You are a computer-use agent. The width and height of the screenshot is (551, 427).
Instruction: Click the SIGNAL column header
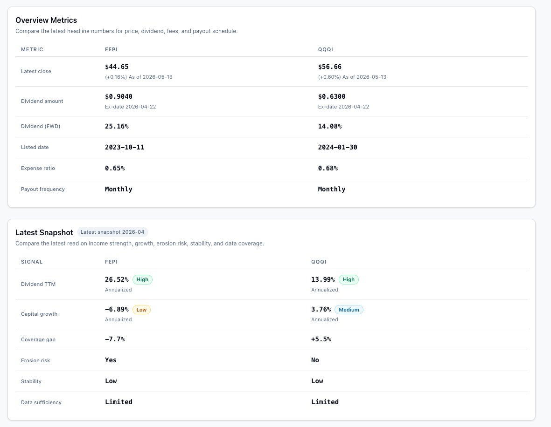click(32, 262)
